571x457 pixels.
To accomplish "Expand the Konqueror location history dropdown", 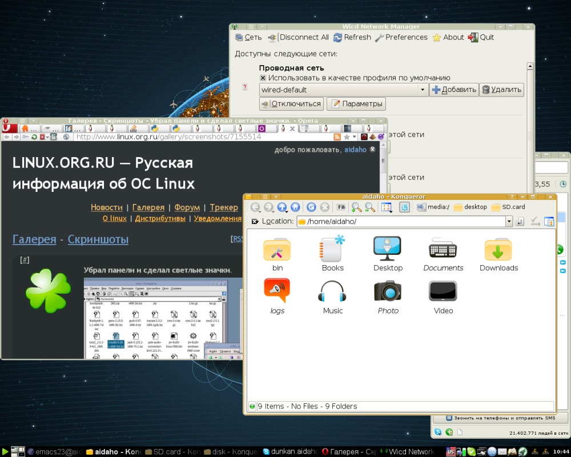I will coord(509,221).
